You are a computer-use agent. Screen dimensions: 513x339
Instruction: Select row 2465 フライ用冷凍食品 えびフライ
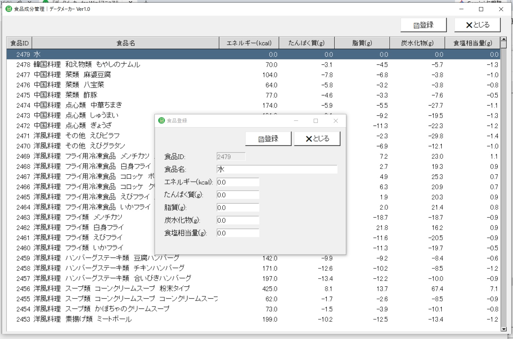point(80,197)
